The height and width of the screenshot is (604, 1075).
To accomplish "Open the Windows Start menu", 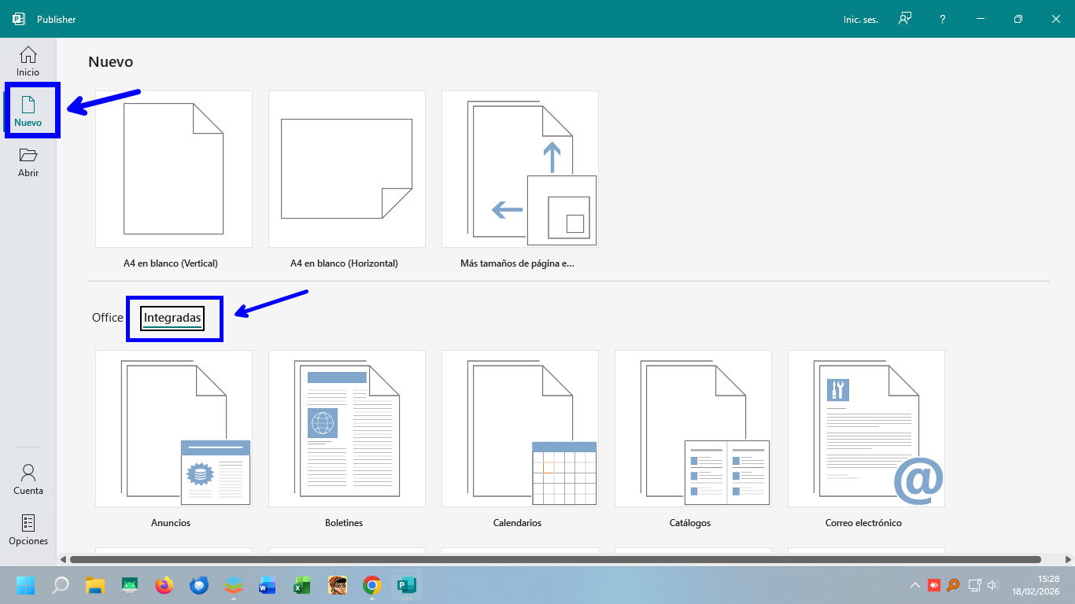I will 26,585.
